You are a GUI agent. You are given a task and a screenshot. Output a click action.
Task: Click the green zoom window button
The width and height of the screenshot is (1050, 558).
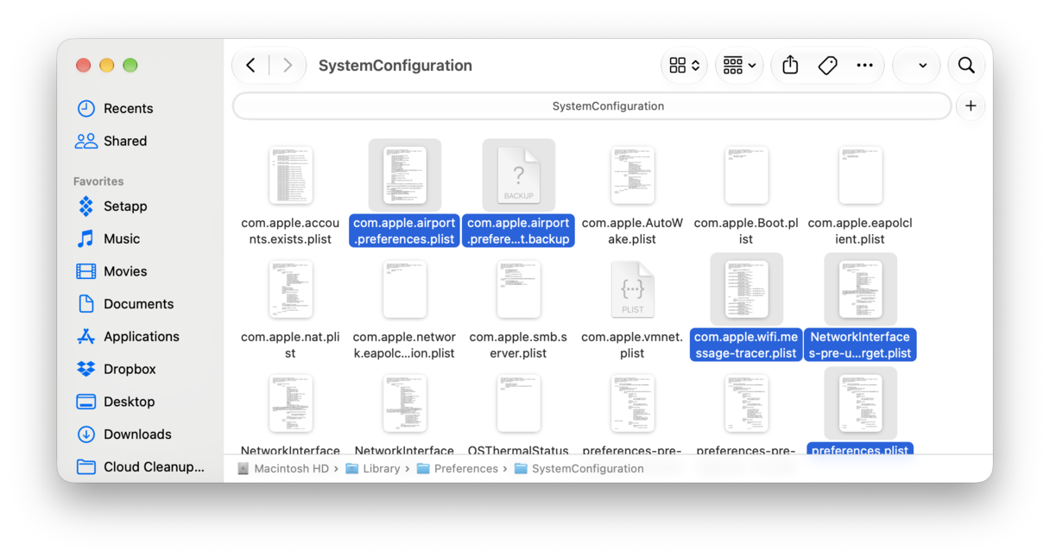point(130,66)
